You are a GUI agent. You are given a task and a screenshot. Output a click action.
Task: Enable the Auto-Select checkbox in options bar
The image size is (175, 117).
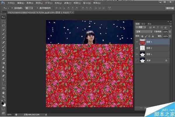12,8
